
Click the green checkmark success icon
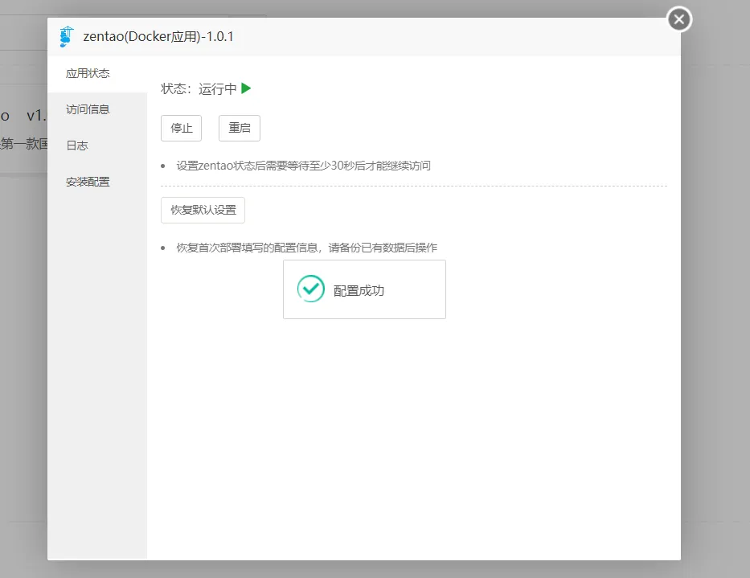coord(311,289)
